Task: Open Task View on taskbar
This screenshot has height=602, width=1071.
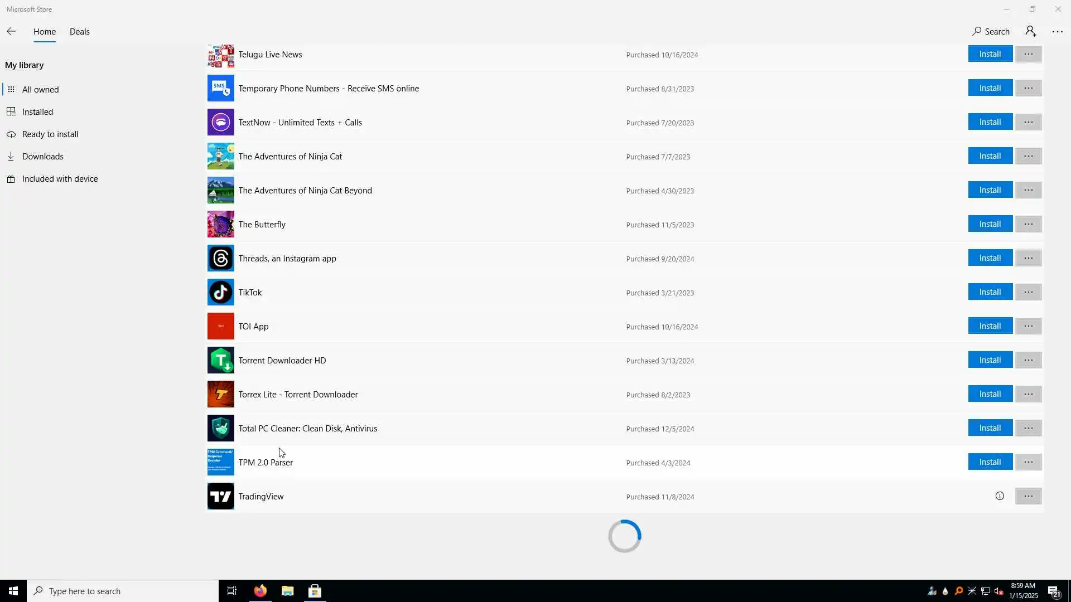Action: click(232, 591)
